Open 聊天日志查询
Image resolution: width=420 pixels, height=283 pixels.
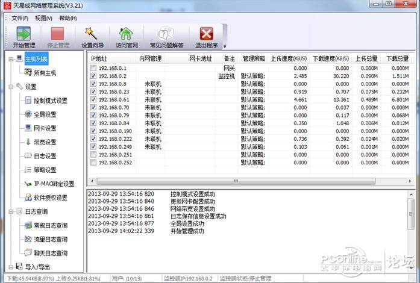(x=51, y=253)
